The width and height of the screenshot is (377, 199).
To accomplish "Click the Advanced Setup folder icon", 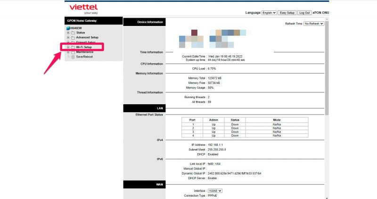I will coord(73,37).
